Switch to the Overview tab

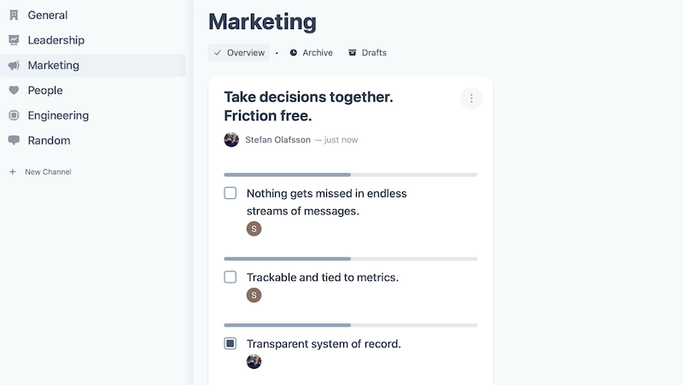coord(239,53)
